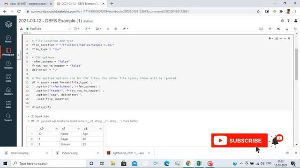This screenshot has height=168, width=300.
Task: Open Excel from the taskbar
Action: (x=199, y=163)
